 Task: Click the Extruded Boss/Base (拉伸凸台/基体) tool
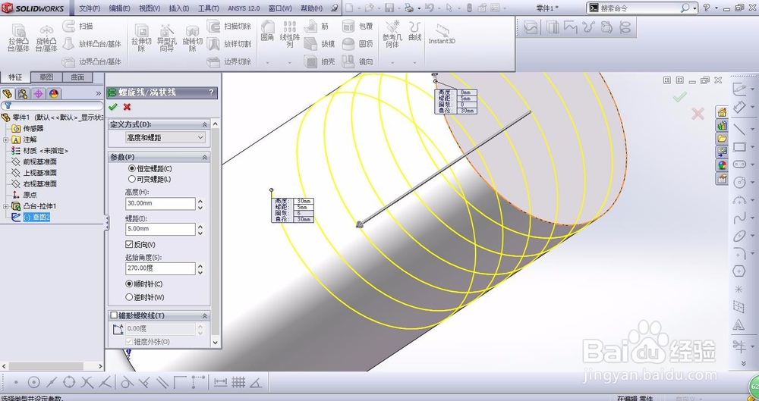point(19,37)
